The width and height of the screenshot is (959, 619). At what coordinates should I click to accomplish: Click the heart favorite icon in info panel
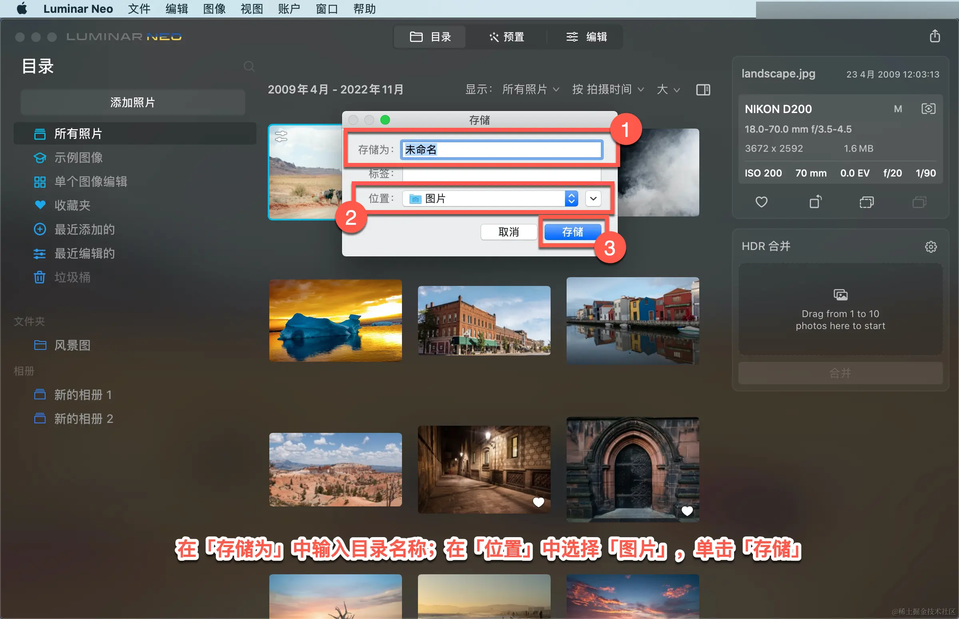[761, 202]
